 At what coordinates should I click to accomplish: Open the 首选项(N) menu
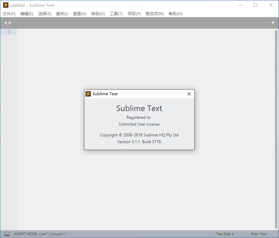coord(154,14)
